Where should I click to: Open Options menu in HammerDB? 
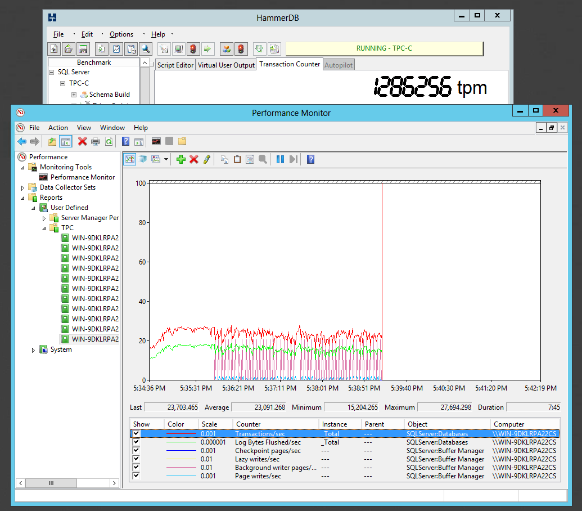tap(121, 34)
